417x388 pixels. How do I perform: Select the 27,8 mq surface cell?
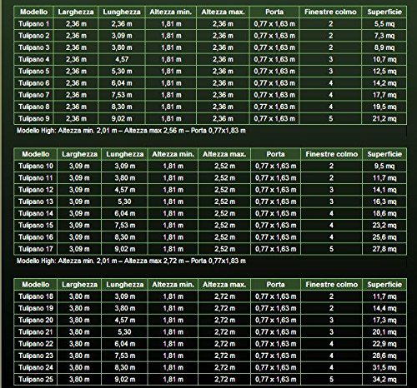[x=384, y=249]
